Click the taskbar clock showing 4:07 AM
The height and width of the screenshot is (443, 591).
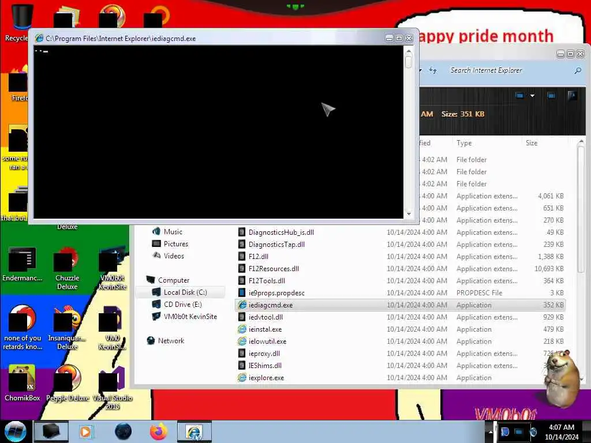click(x=562, y=432)
